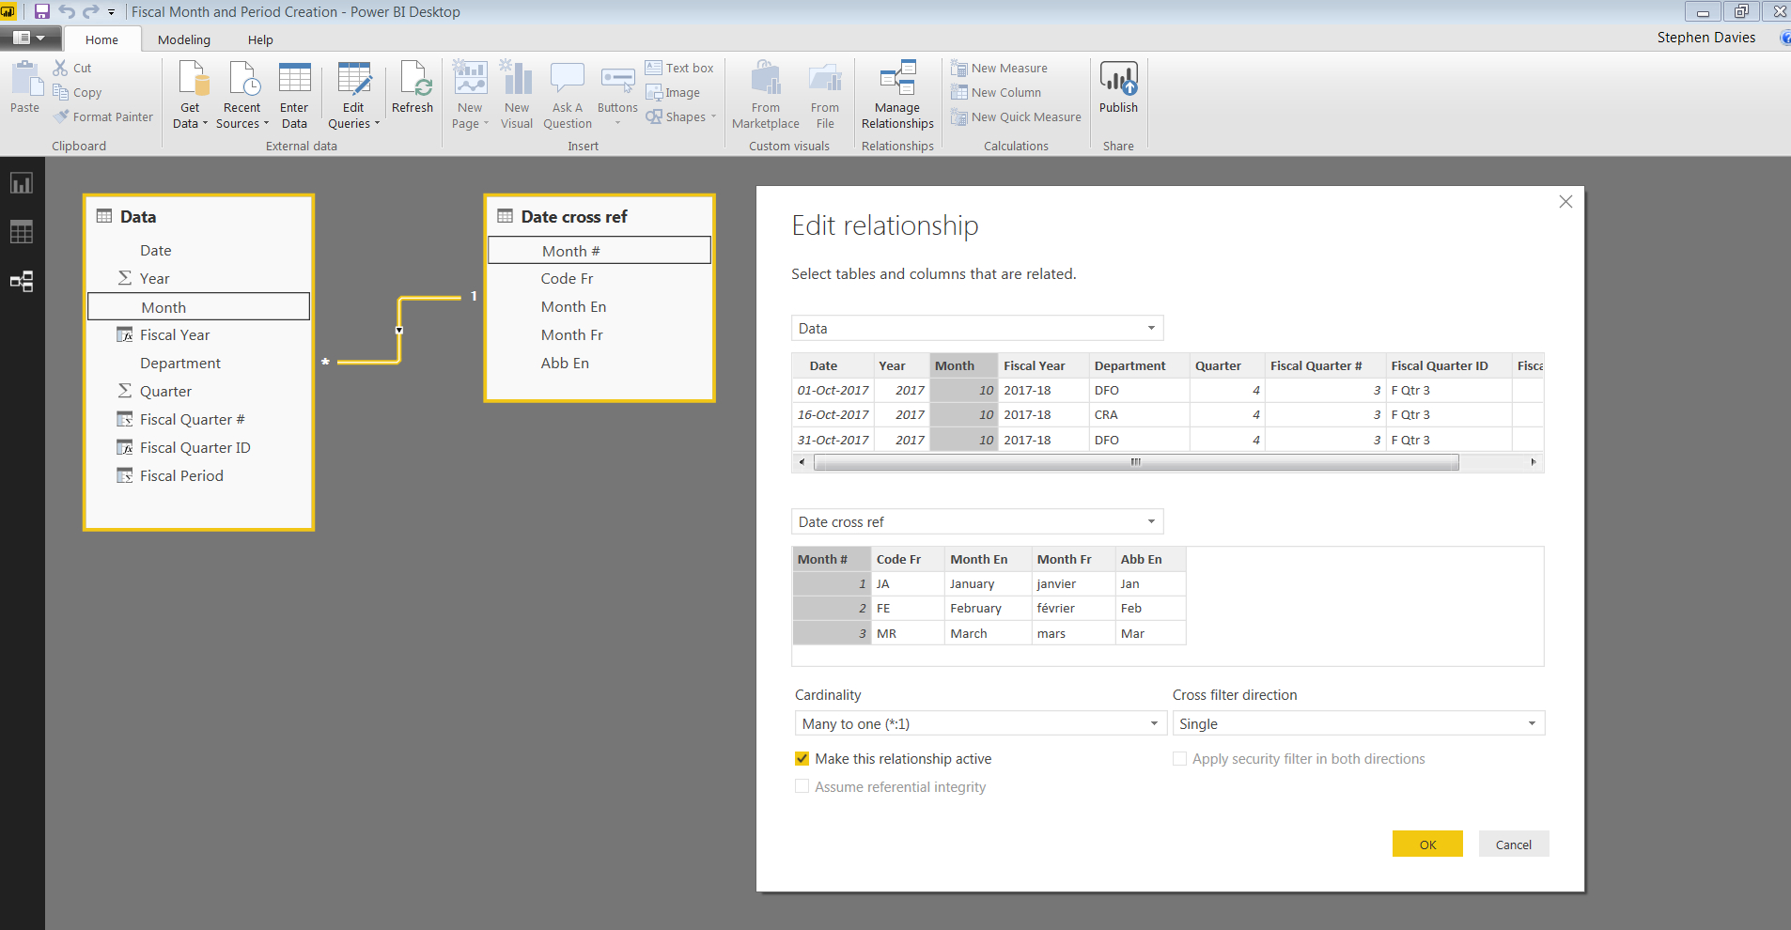Image resolution: width=1791 pixels, height=930 pixels.
Task: Select Fiscal Year column header in preview
Action: [x=1043, y=365]
